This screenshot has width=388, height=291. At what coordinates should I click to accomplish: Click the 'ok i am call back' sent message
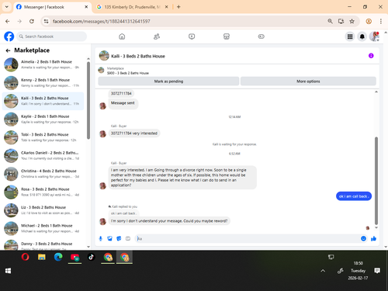pos(354,196)
